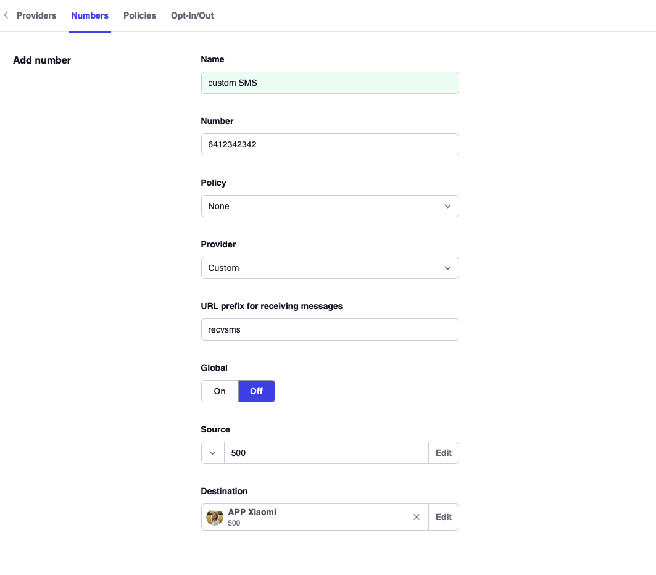Screen dimensions: 656x575
Task: Expand the Source type chevron dropdown
Action: click(x=213, y=453)
